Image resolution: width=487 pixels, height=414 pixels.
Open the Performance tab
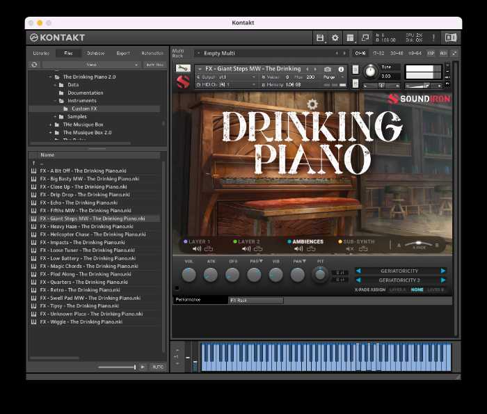click(x=200, y=300)
